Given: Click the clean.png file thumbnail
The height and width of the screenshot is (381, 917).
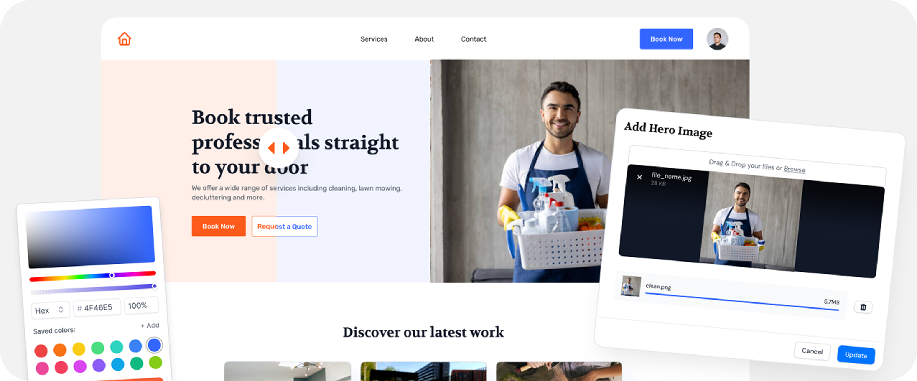Looking at the screenshot, I should [x=631, y=286].
